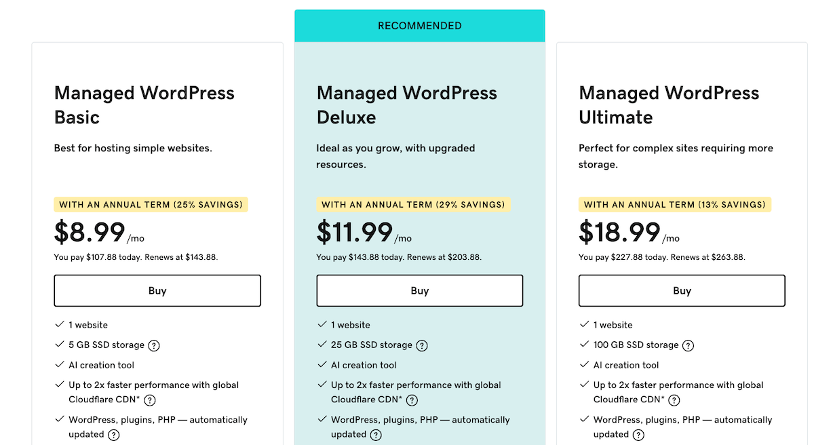Click the Managed WordPress Basic heading
This screenshot has width=814, height=445.
tap(144, 105)
